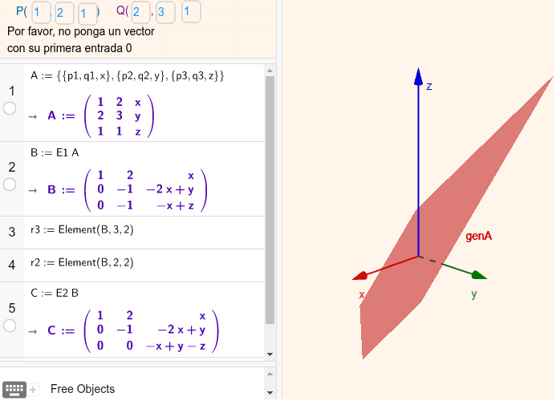Toggle visibility circle for matrix C row

(x=10, y=326)
